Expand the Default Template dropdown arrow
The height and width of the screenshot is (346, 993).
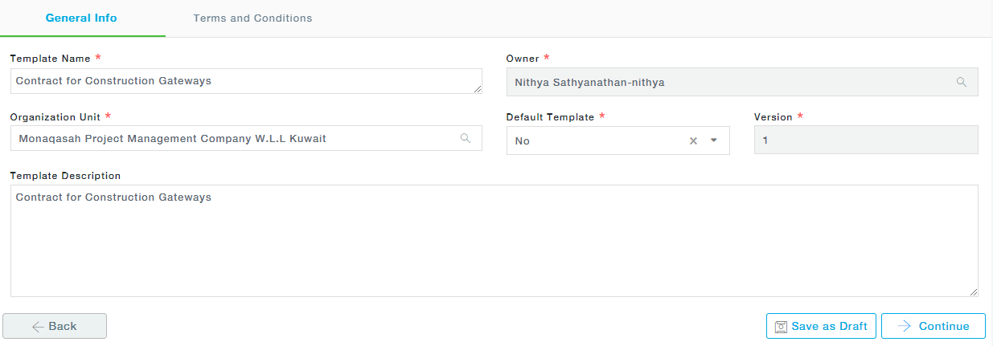(x=713, y=141)
